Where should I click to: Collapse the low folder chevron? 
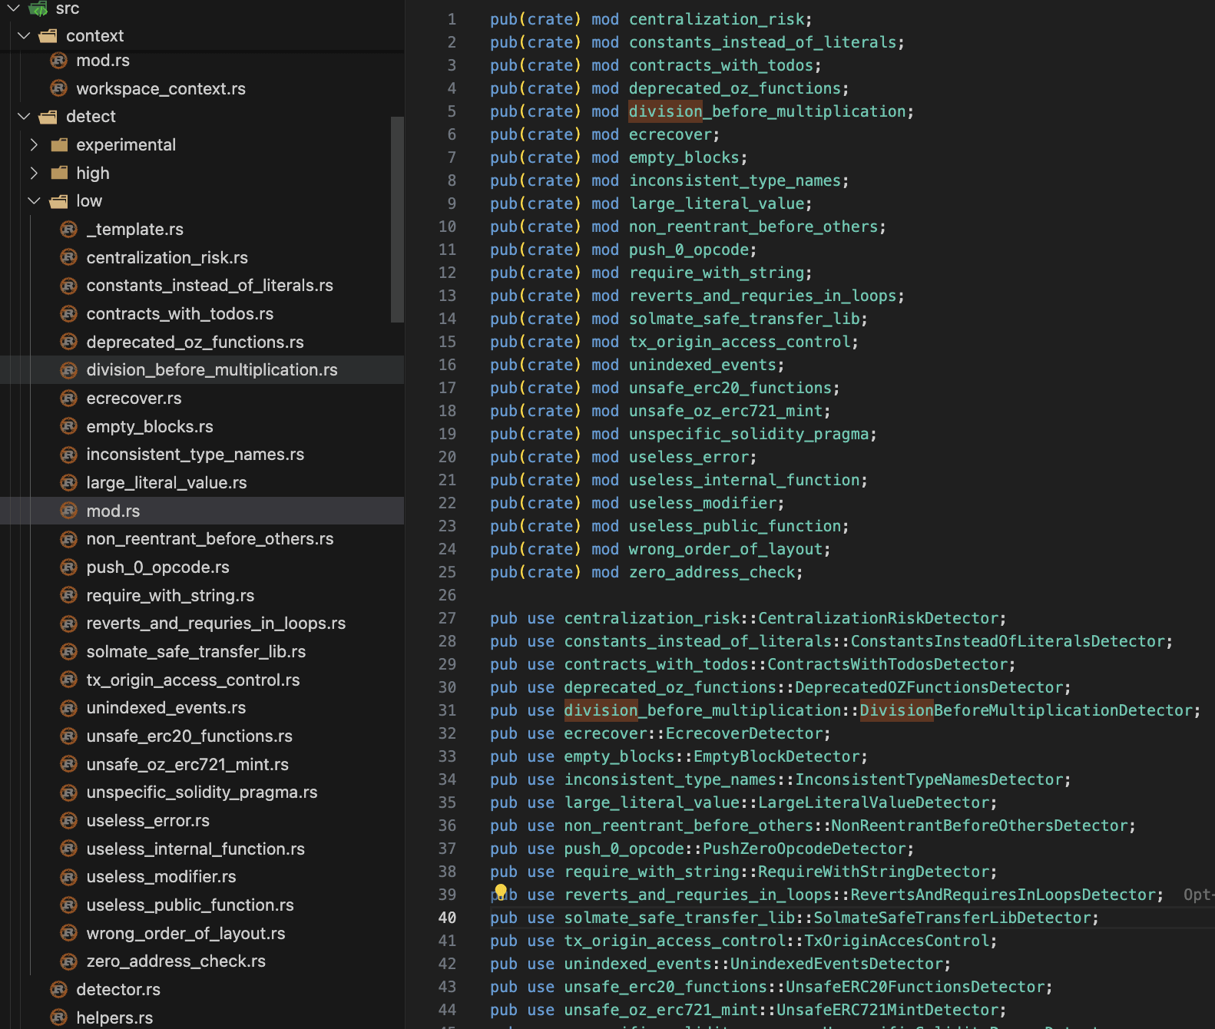tap(34, 201)
